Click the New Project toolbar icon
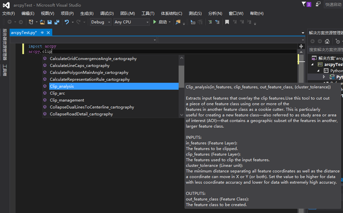 point(31,22)
